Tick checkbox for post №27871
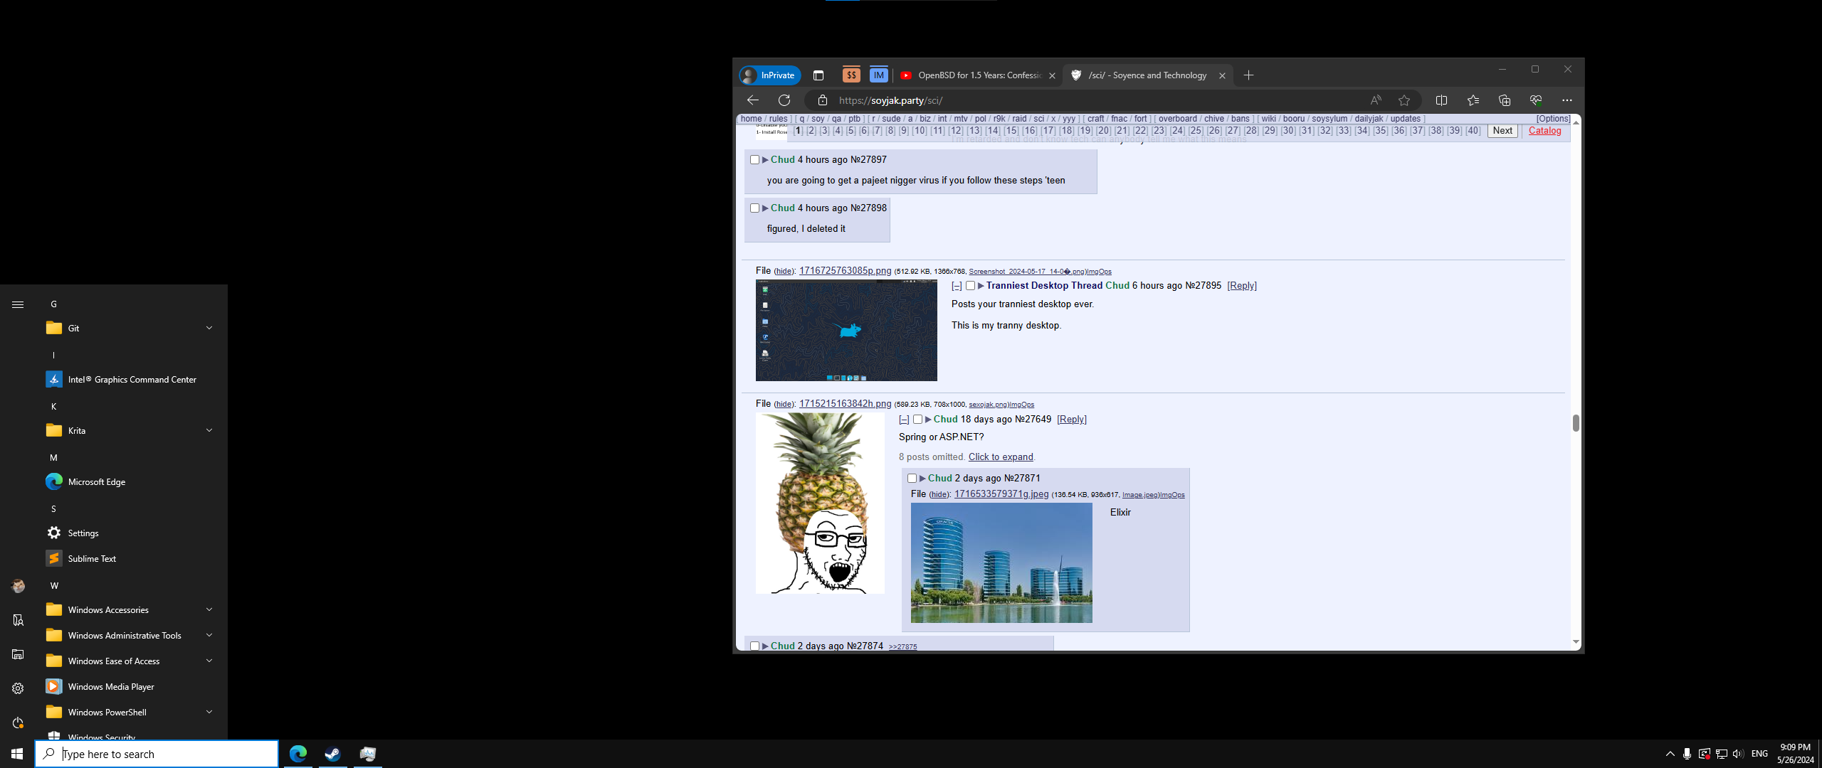1822x768 pixels. [912, 479]
